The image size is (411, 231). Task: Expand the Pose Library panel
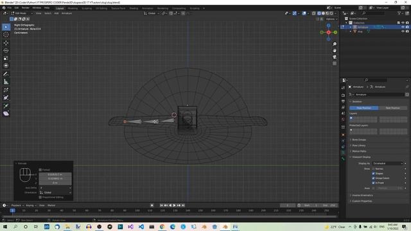click(x=358, y=146)
